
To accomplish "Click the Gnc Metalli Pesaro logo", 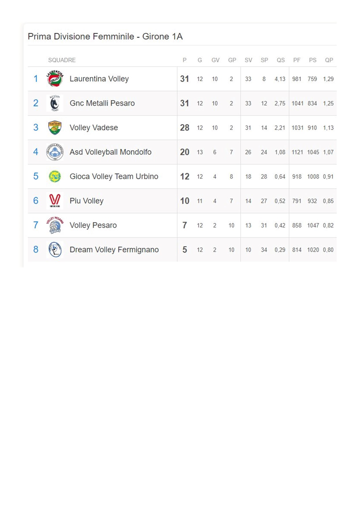I will pos(55,103).
